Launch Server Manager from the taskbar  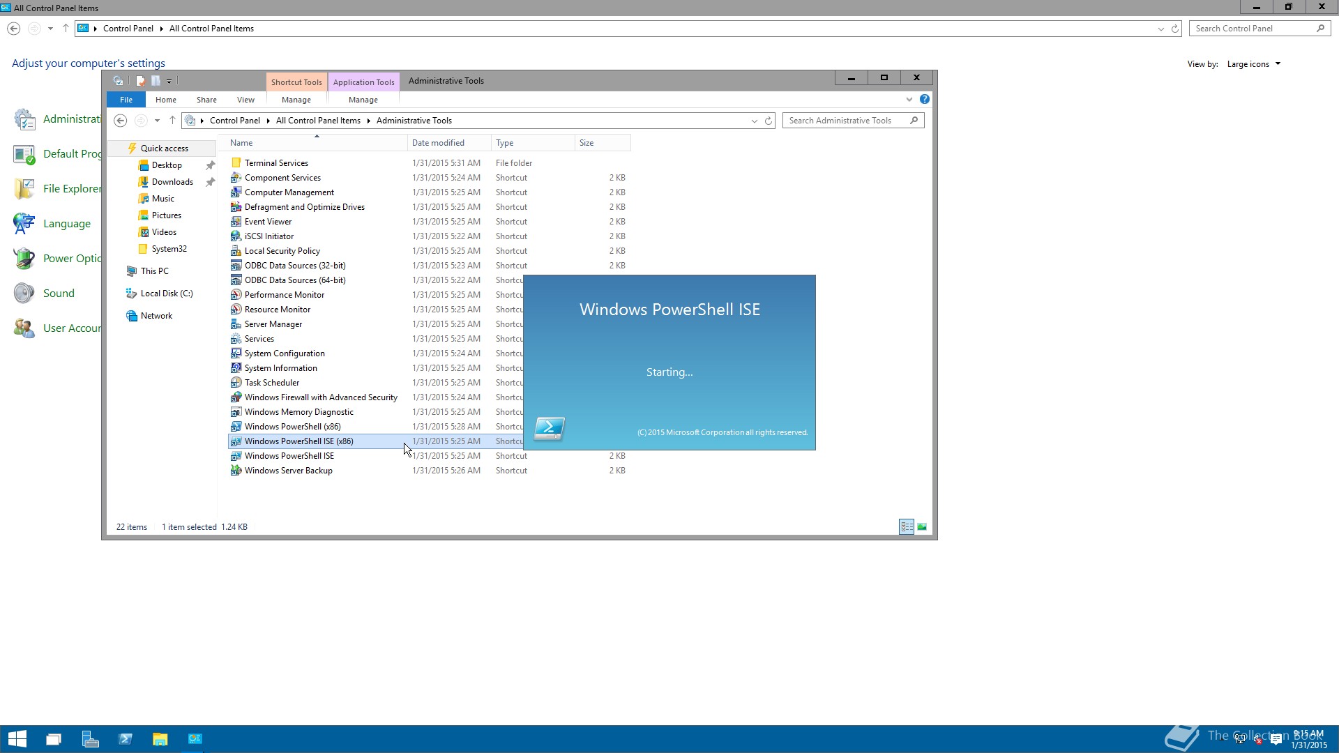pos(90,739)
